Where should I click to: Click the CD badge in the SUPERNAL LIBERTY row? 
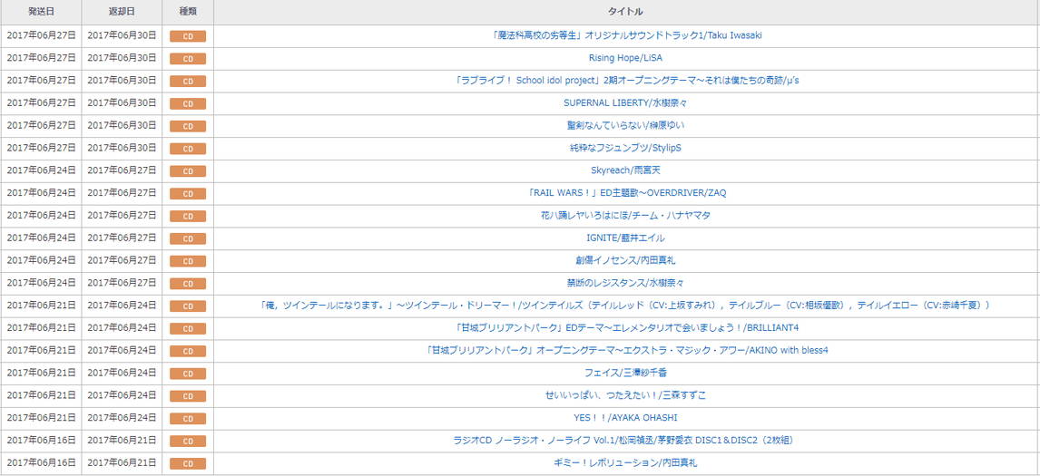[x=188, y=103]
